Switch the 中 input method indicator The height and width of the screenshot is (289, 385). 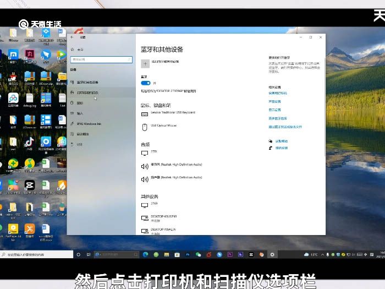(x=366, y=254)
